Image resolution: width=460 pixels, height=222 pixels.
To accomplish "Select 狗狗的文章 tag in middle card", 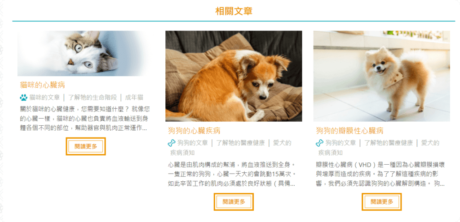I will tap(192, 143).
